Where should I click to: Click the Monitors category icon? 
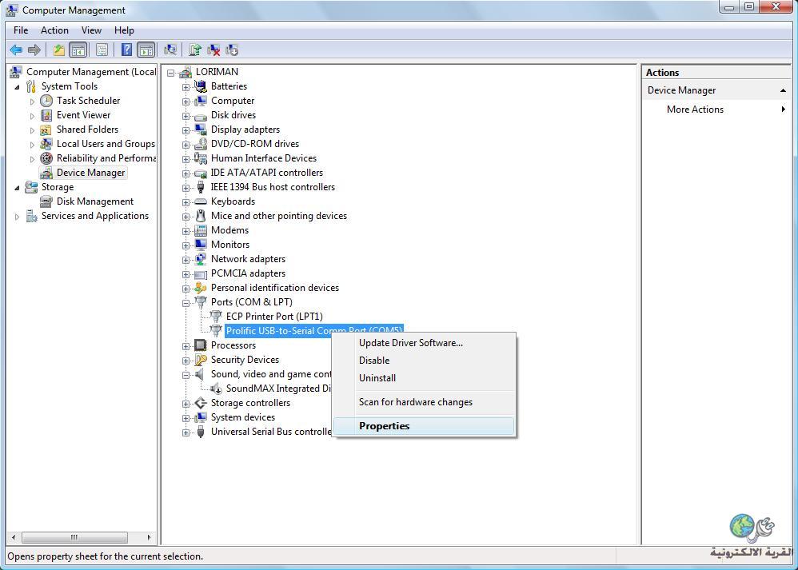coord(201,245)
